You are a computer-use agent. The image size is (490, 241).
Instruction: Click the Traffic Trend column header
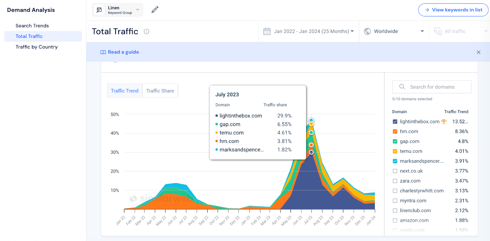point(456,112)
